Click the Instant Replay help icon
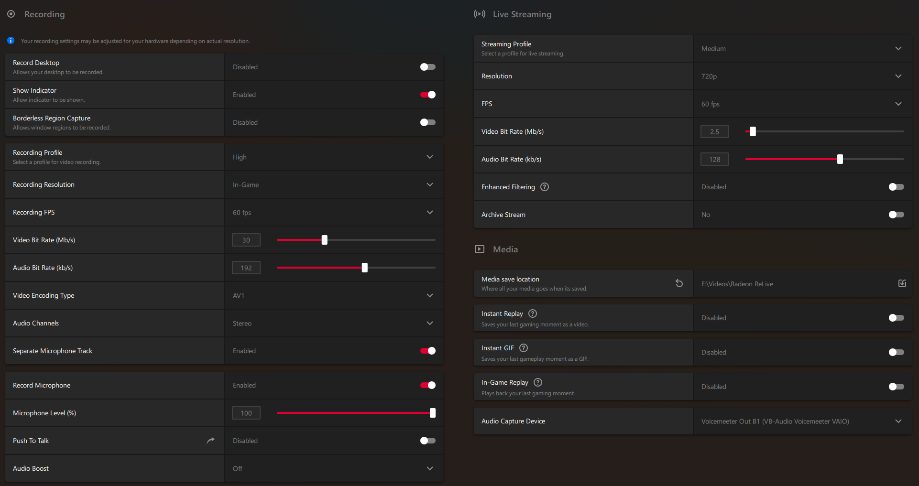This screenshot has width=919, height=486. point(533,313)
